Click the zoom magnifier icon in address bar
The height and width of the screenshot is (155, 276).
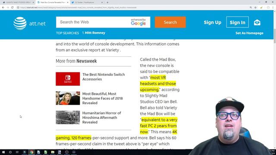(251, 8)
